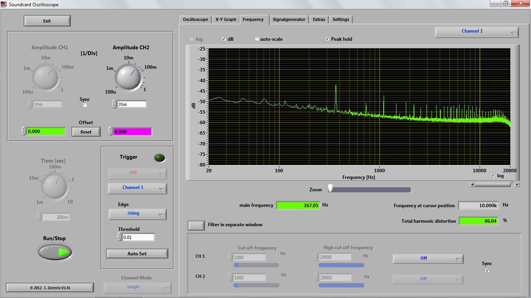Image resolution: width=531 pixels, height=298 pixels.
Task: Disable the dB checkbox
Action: (224, 39)
